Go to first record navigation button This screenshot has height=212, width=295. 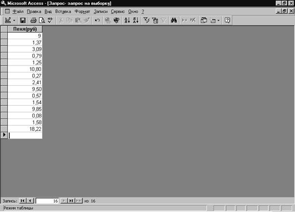click(22, 201)
